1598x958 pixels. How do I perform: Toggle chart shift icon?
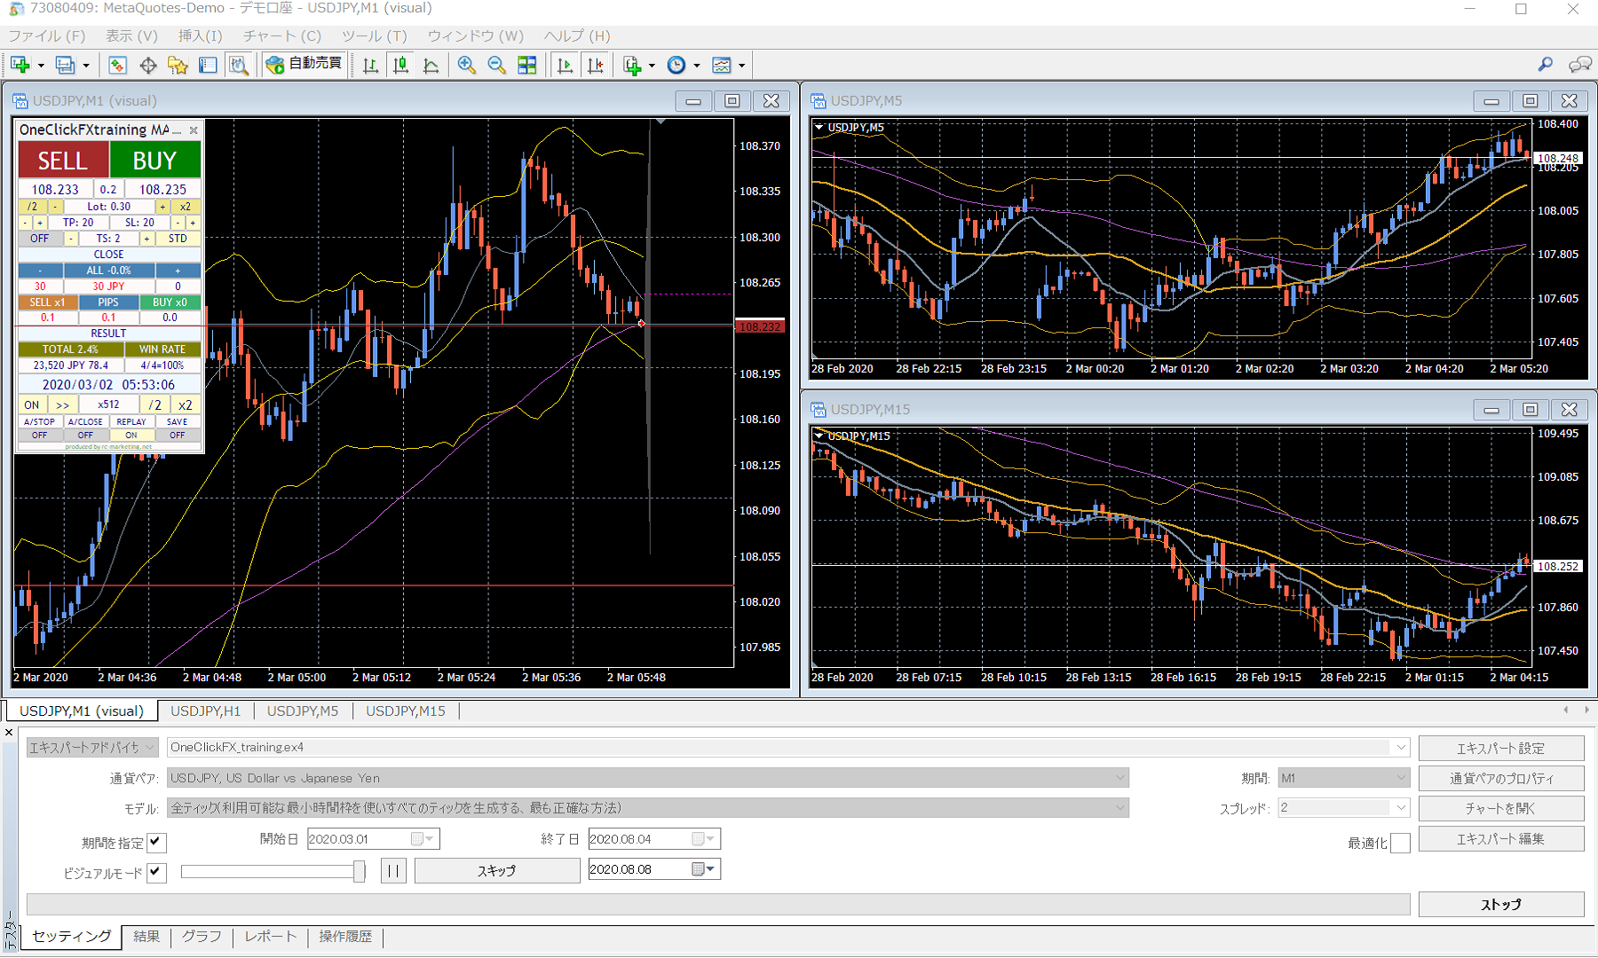[x=595, y=65]
